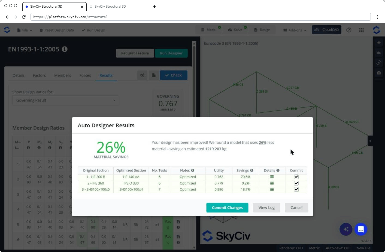Cancel the Auto Designer Results dialog
Viewport: 385px width, 252px height.
pos(296,208)
